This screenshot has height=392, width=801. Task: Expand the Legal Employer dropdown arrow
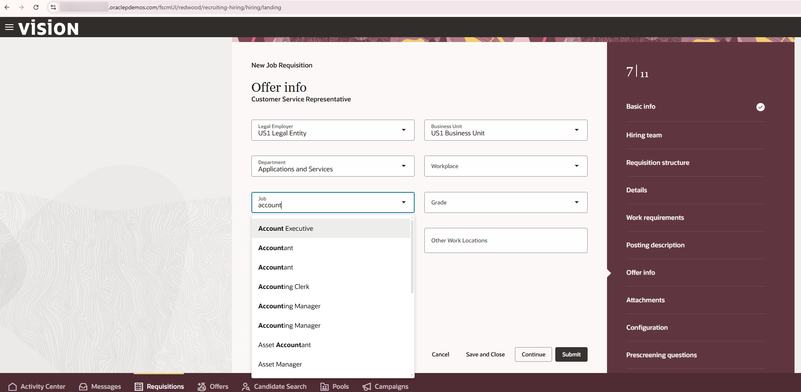tap(404, 130)
